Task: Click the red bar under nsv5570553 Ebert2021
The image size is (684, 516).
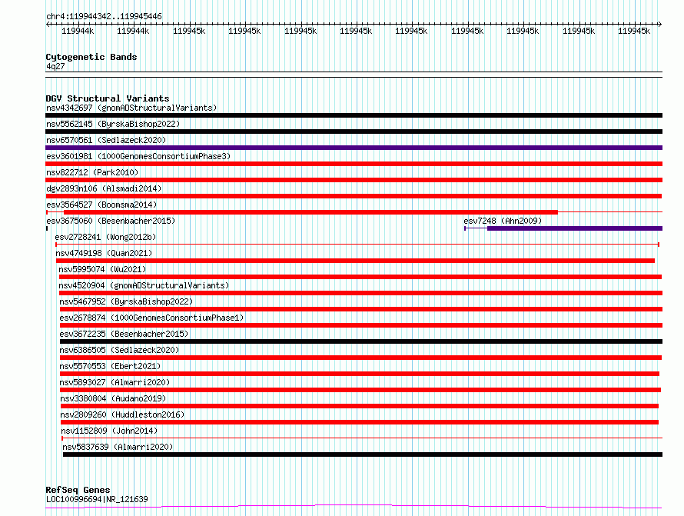Action: [x=360, y=374]
